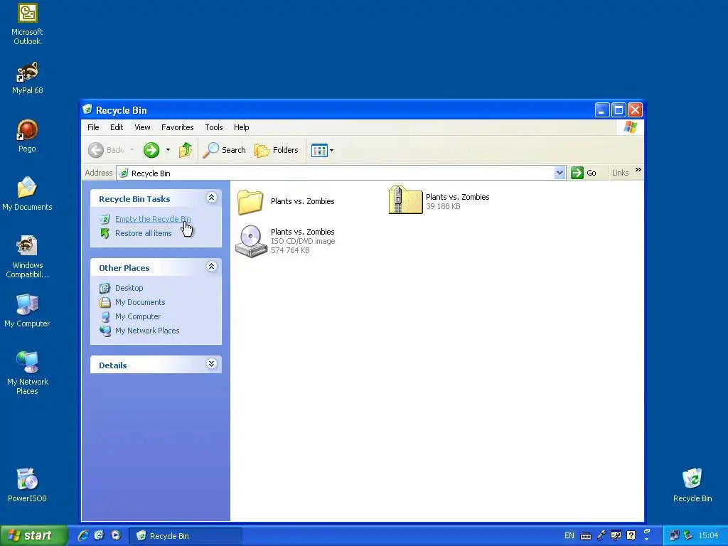
Task: Open Search from the toolbar
Action: pyautogui.click(x=224, y=150)
